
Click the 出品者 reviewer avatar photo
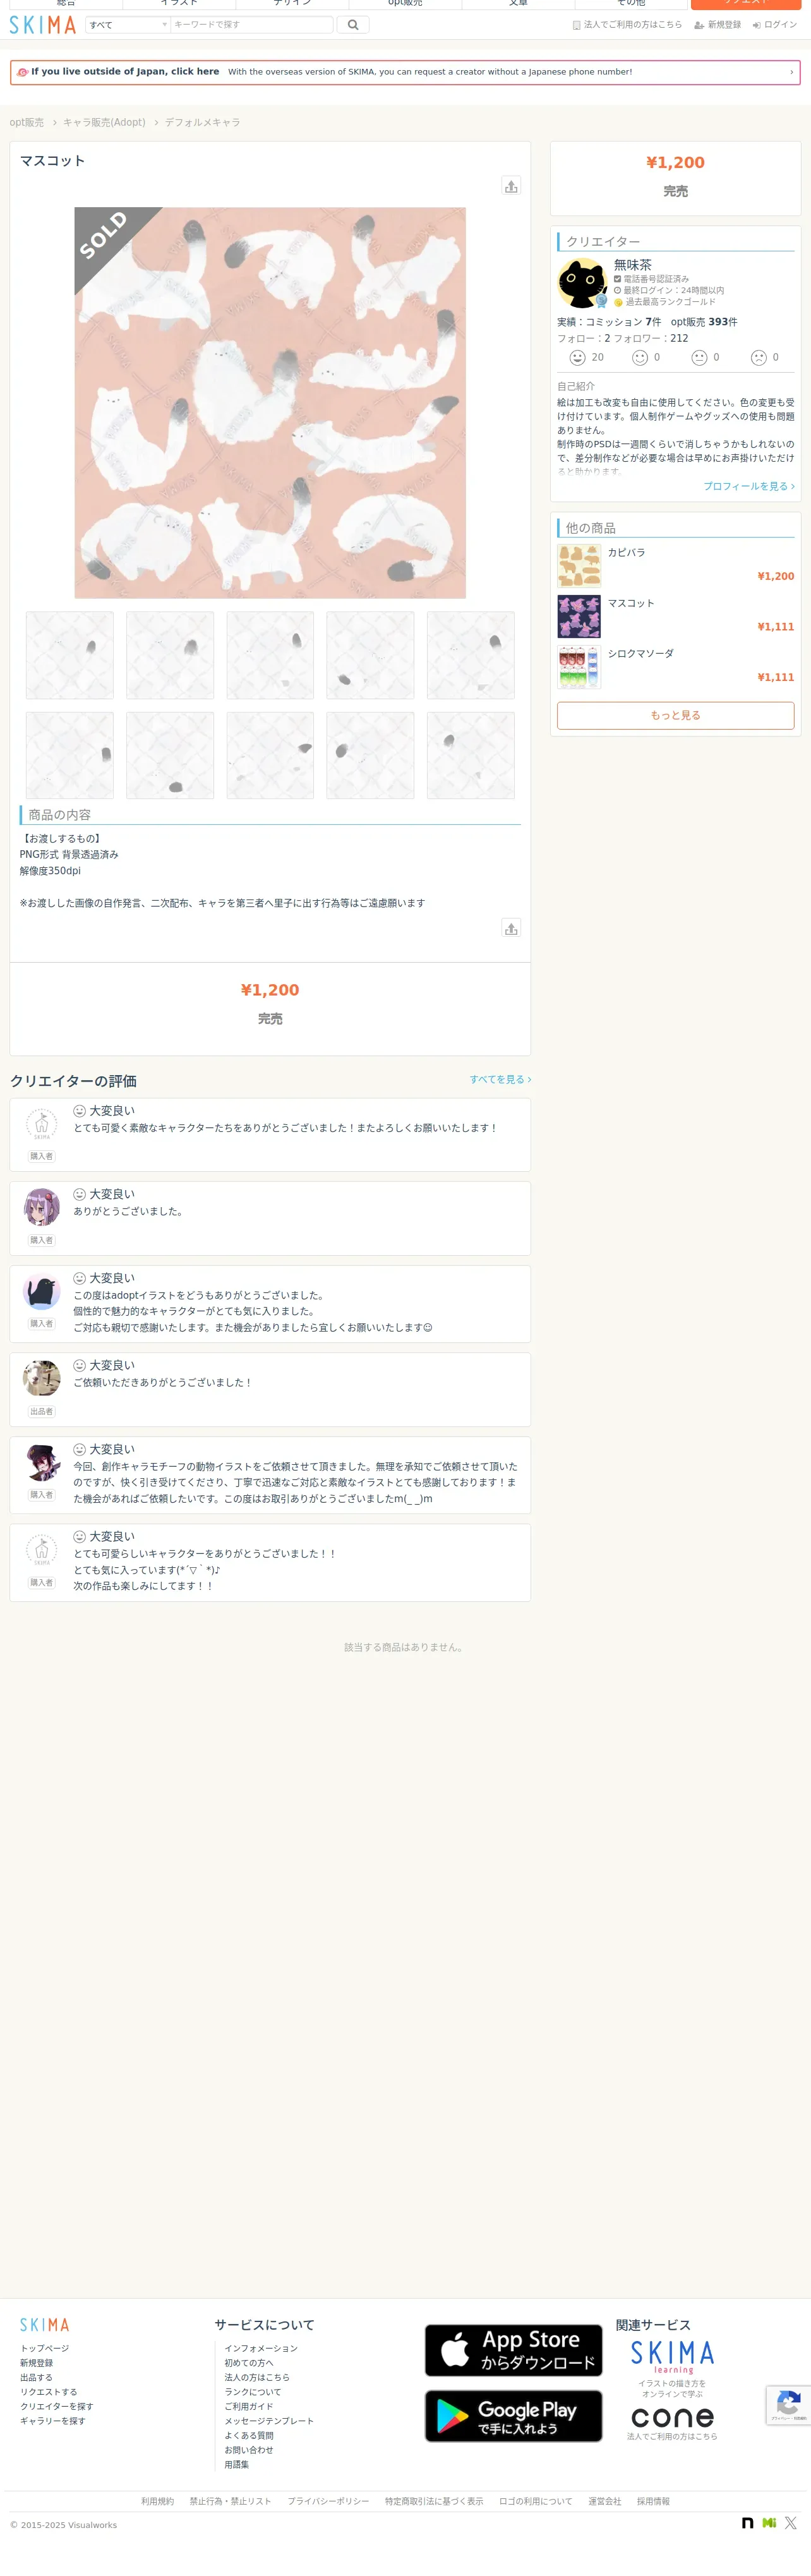pos(41,1378)
